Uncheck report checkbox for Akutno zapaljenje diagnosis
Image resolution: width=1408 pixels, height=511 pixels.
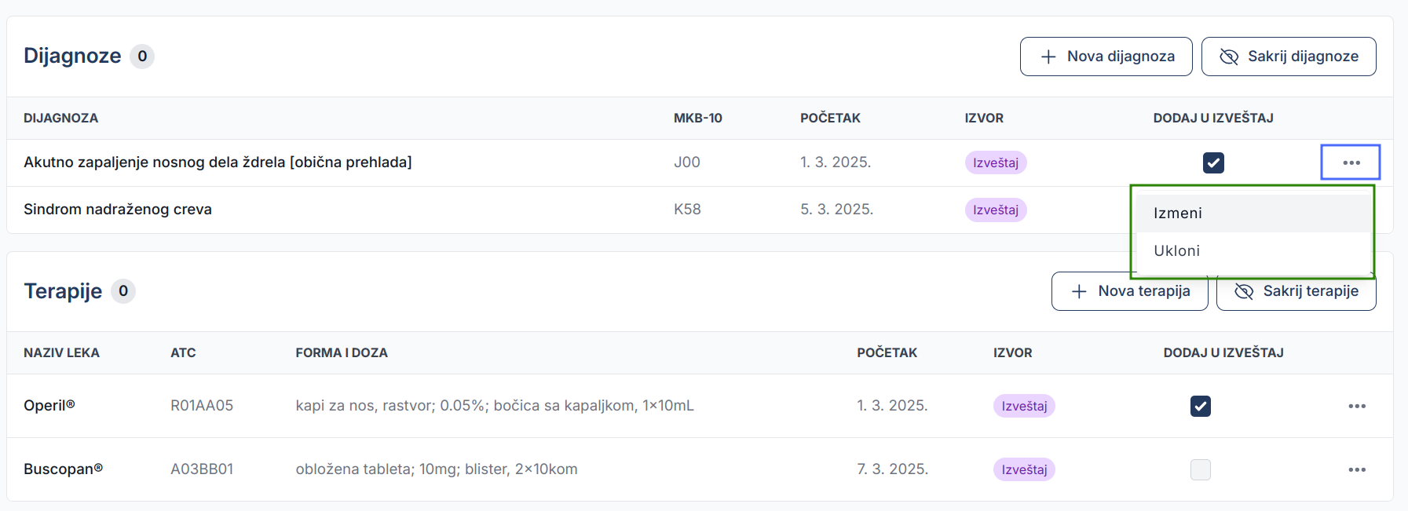[1213, 162]
